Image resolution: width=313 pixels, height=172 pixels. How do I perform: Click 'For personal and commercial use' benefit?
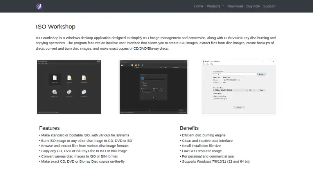[x=207, y=156]
